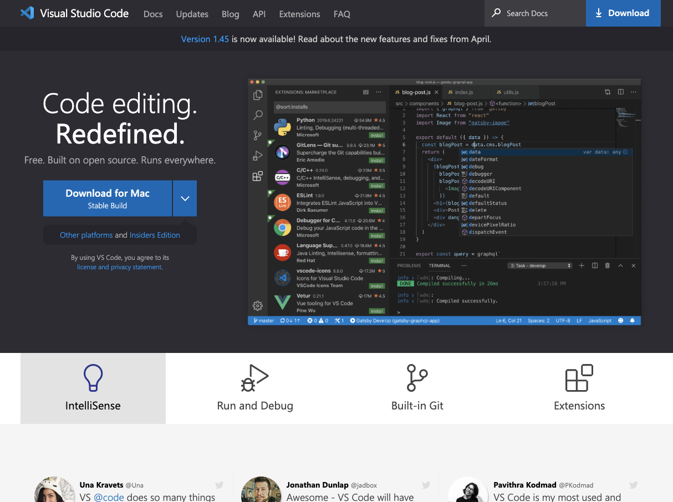Click the split editor icon in screenshot
The height and width of the screenshot is (502, 673).
621,92
